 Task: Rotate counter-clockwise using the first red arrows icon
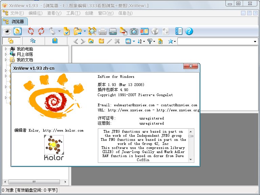pos(31,31)
